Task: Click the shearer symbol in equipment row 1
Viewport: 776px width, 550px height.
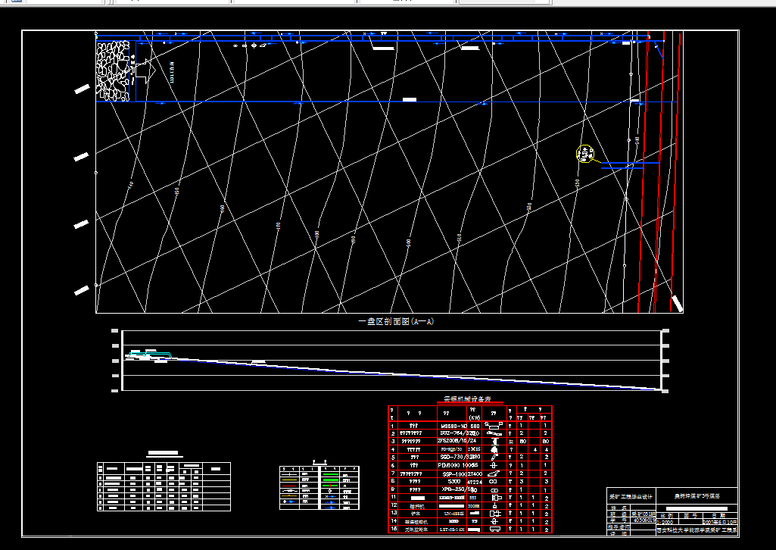Action: (x=494, y=425)
